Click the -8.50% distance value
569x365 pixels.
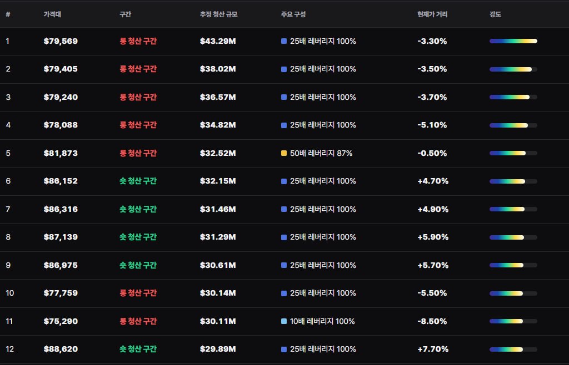click(x=432, y=321)
